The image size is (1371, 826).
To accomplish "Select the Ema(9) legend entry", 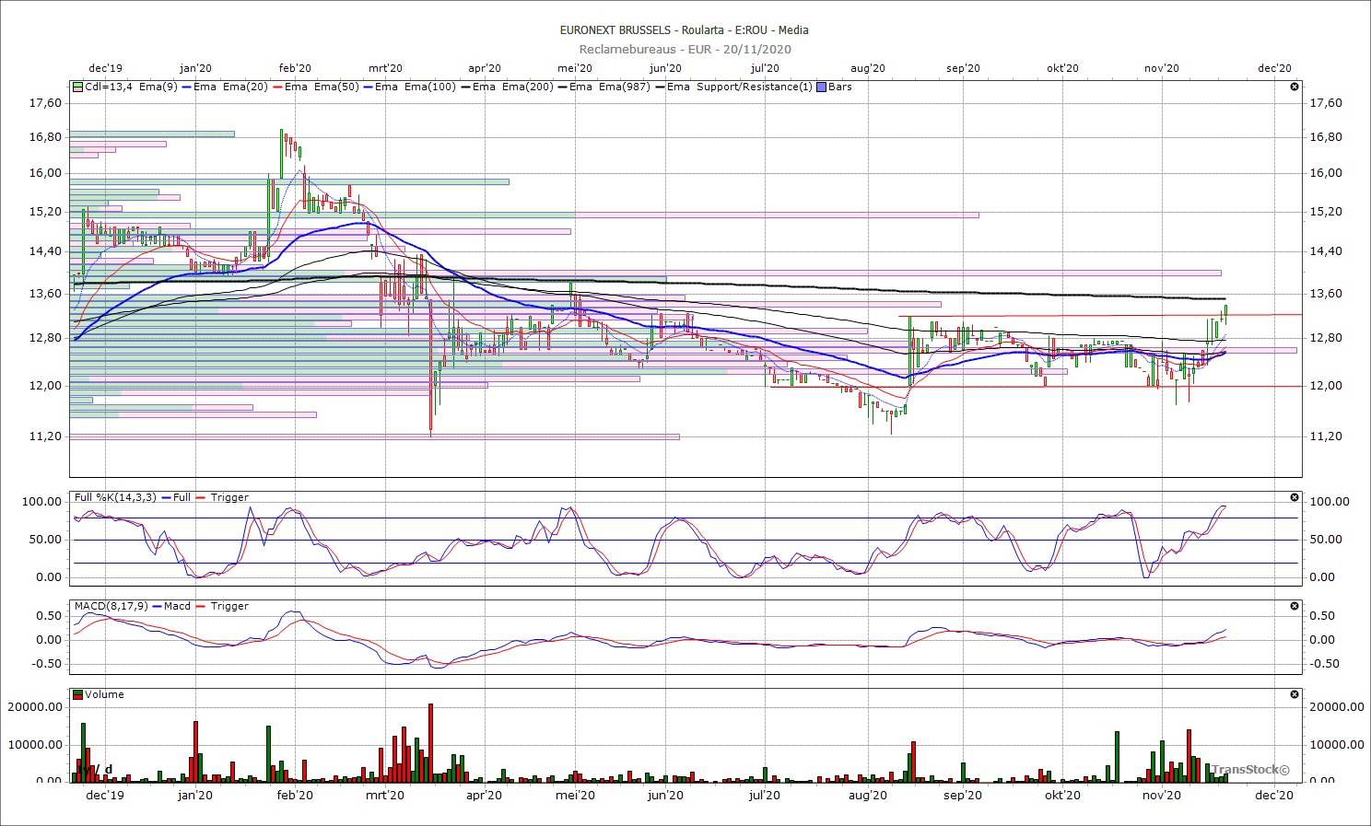I will coord(158,87).
